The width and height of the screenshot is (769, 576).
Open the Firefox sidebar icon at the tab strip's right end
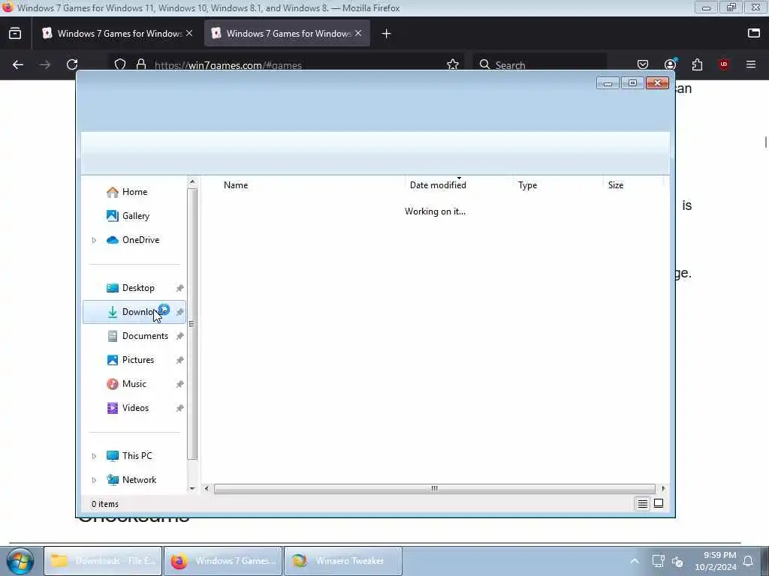coord(754,33)
